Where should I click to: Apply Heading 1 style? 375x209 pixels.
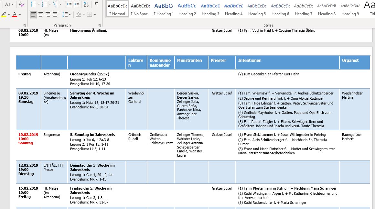coord(164,9)
